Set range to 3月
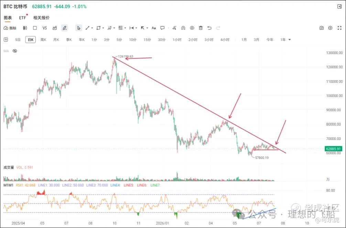This screenshot has width=346, height=228. pyautogui.click(x=257, y=40)
